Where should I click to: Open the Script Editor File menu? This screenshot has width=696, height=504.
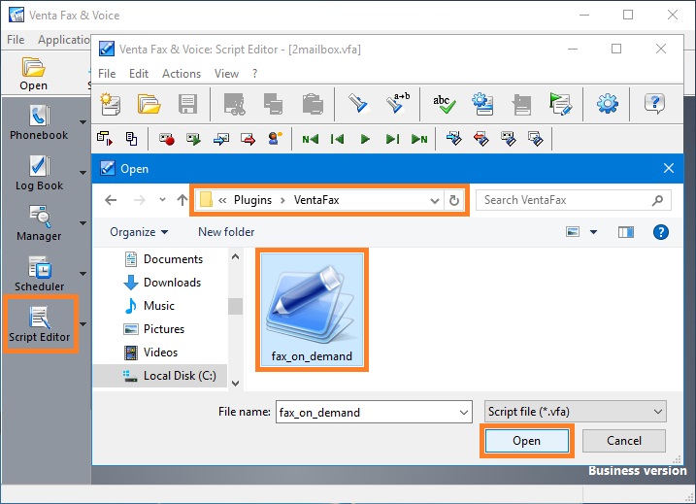(x=107, y=73)
